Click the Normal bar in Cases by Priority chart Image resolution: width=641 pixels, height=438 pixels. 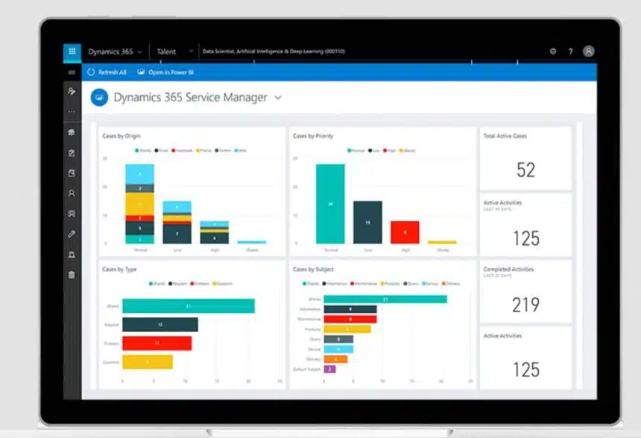[329, 201]
